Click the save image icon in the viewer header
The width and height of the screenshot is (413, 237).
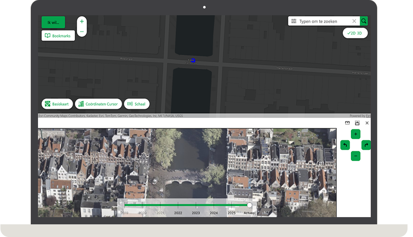pyautogui.click(x=357, y=123)
